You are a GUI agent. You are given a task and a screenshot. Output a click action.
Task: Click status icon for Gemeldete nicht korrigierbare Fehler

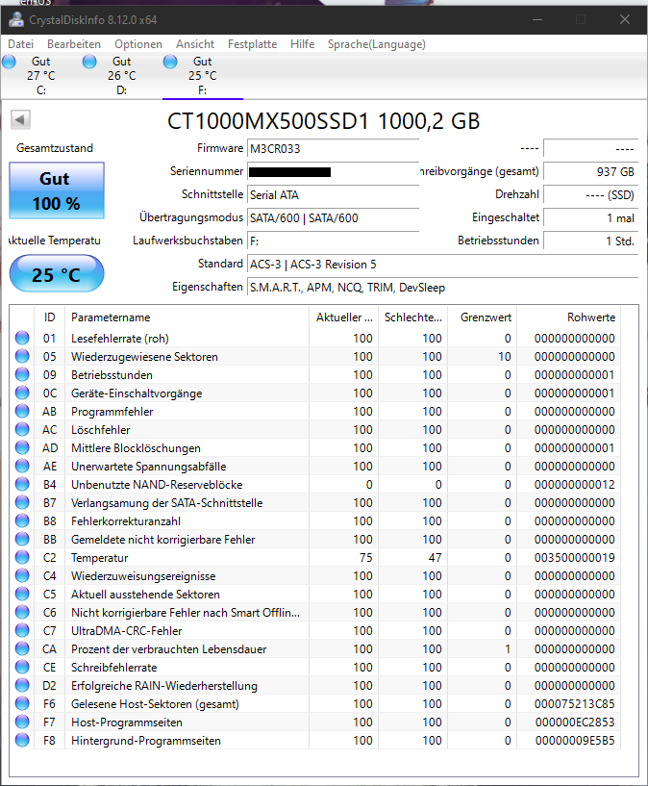[22, 540]
